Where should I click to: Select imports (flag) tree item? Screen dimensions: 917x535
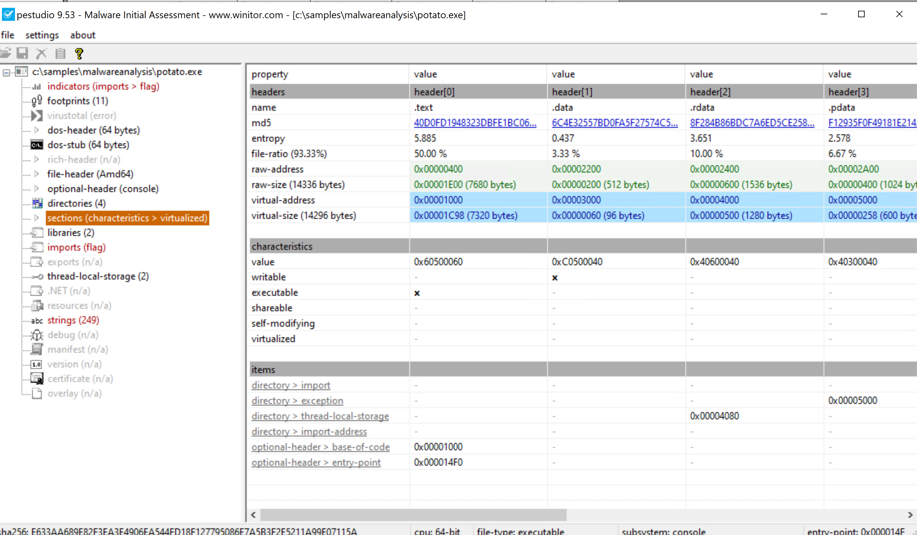pos(76,247)
